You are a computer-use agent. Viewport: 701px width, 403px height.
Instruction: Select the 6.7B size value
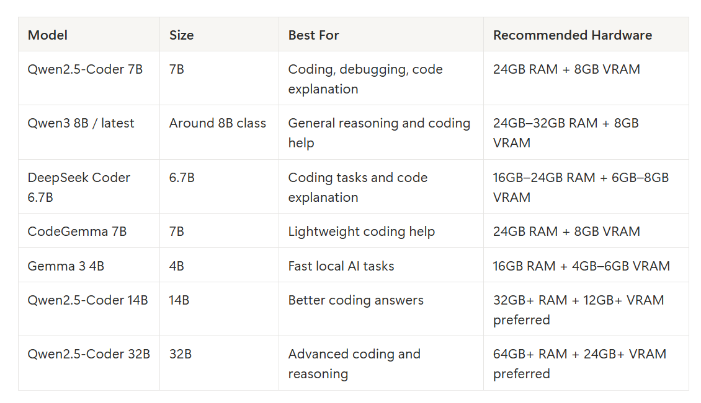(182, 177)
